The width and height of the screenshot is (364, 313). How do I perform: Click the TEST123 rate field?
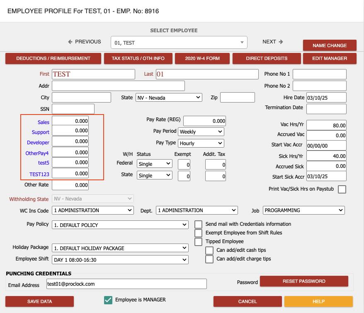coord(70,173)
